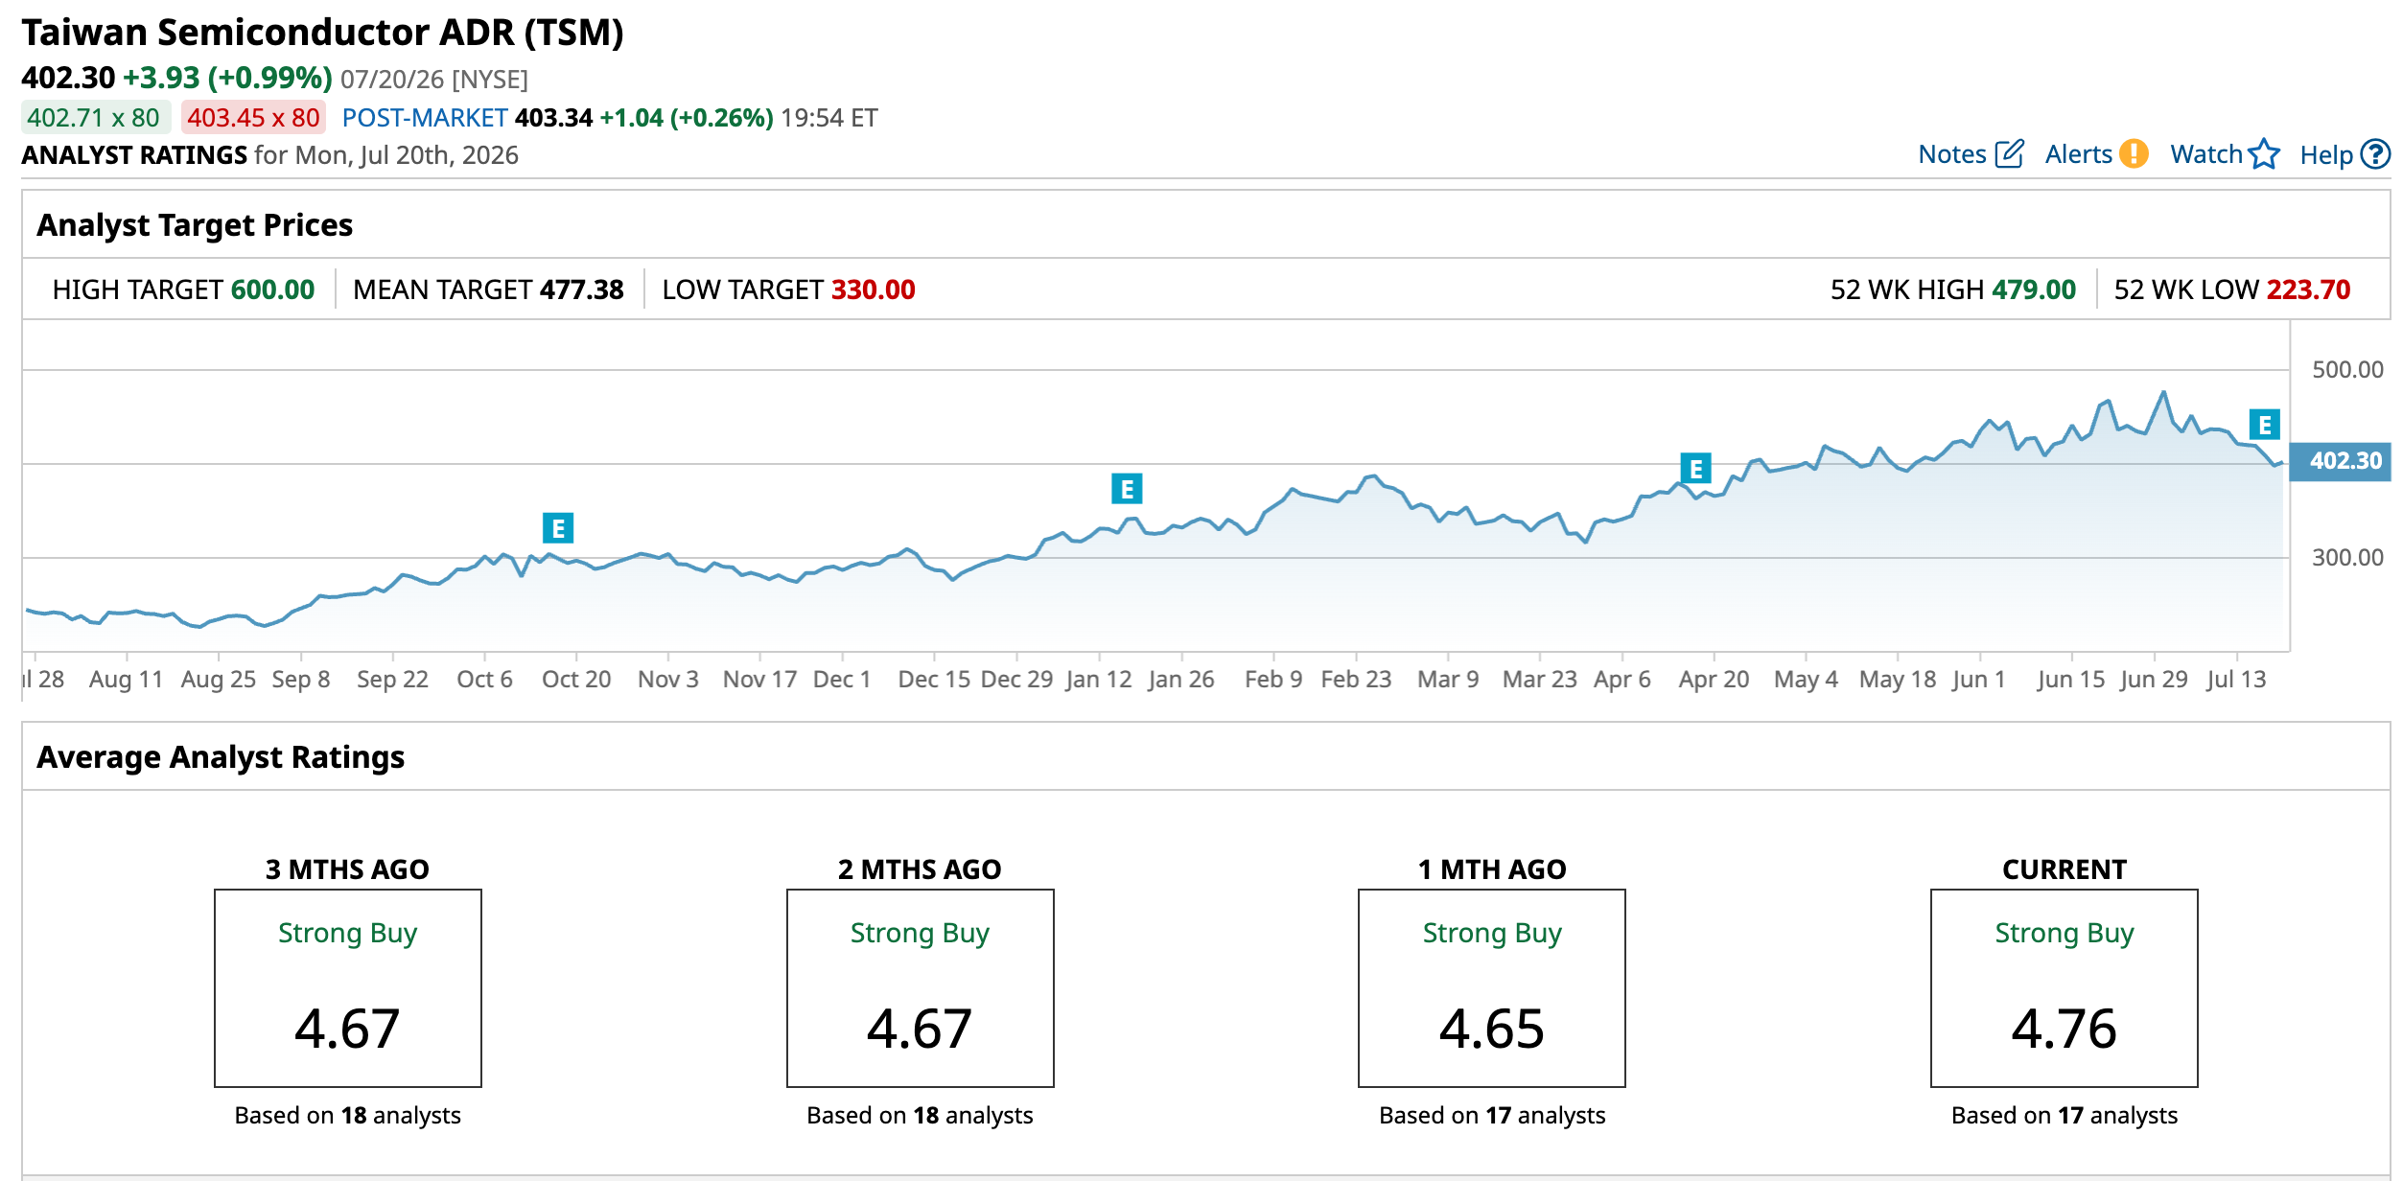2403x1181 pixels.
Task: Click the earnings E marker near Jan 12
Action: (x=1127, y=489)
